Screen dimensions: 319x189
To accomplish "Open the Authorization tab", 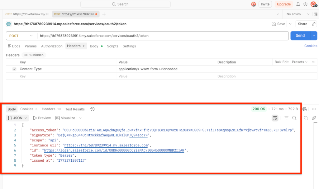I will tap(52, 46).
